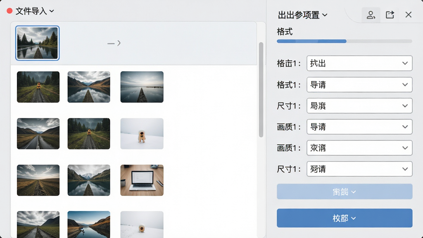Click the image list vertical scrollbar

point(261,90)
